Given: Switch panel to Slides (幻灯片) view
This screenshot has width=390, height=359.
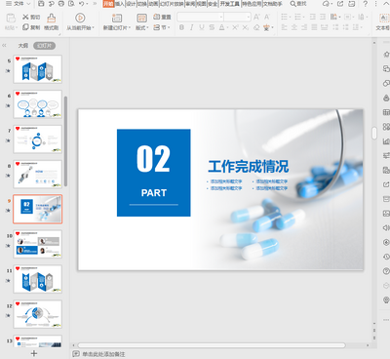Looking at the screenshot, I should (45, 46).
